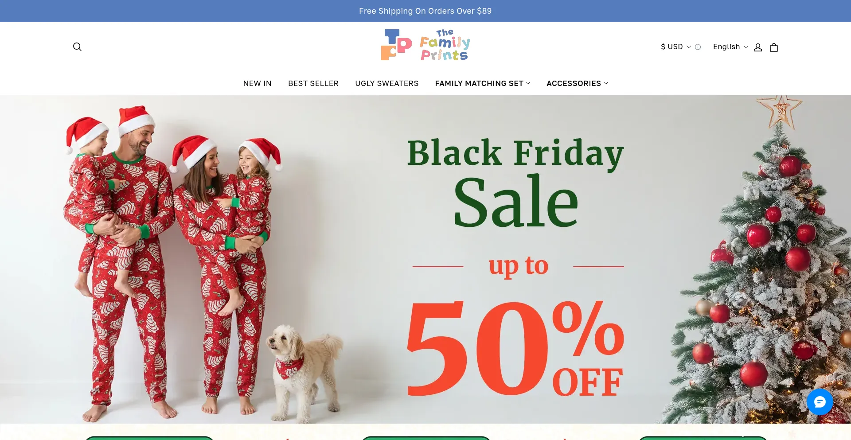Image resolution: width=851 pixels, height=440 pixels.
Task: Expand the Family Matching Set menu
Action: [482, 83]
